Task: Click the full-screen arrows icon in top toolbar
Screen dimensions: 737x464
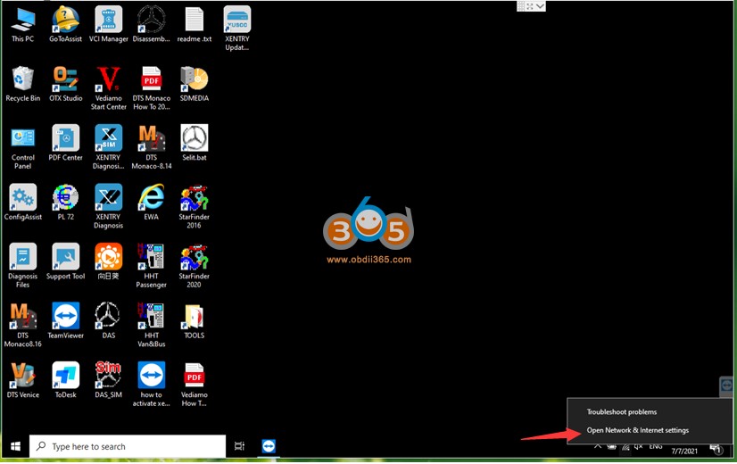Action: click(530, 6)
